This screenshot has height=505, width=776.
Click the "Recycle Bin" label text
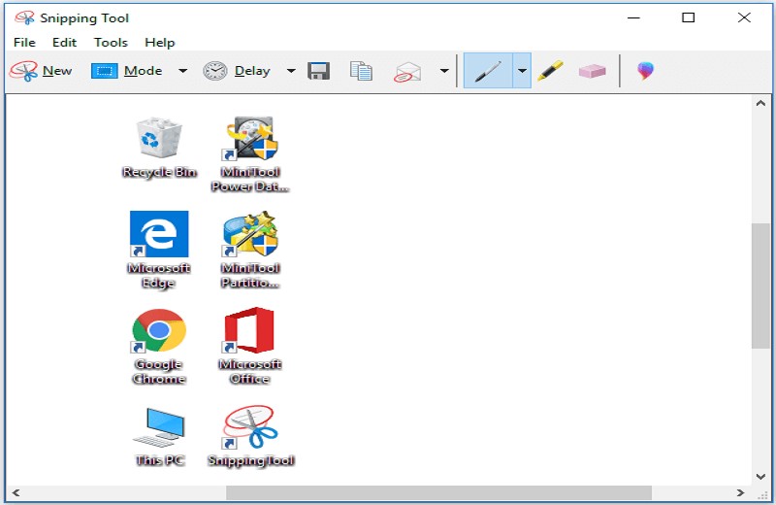click(159, 172)
